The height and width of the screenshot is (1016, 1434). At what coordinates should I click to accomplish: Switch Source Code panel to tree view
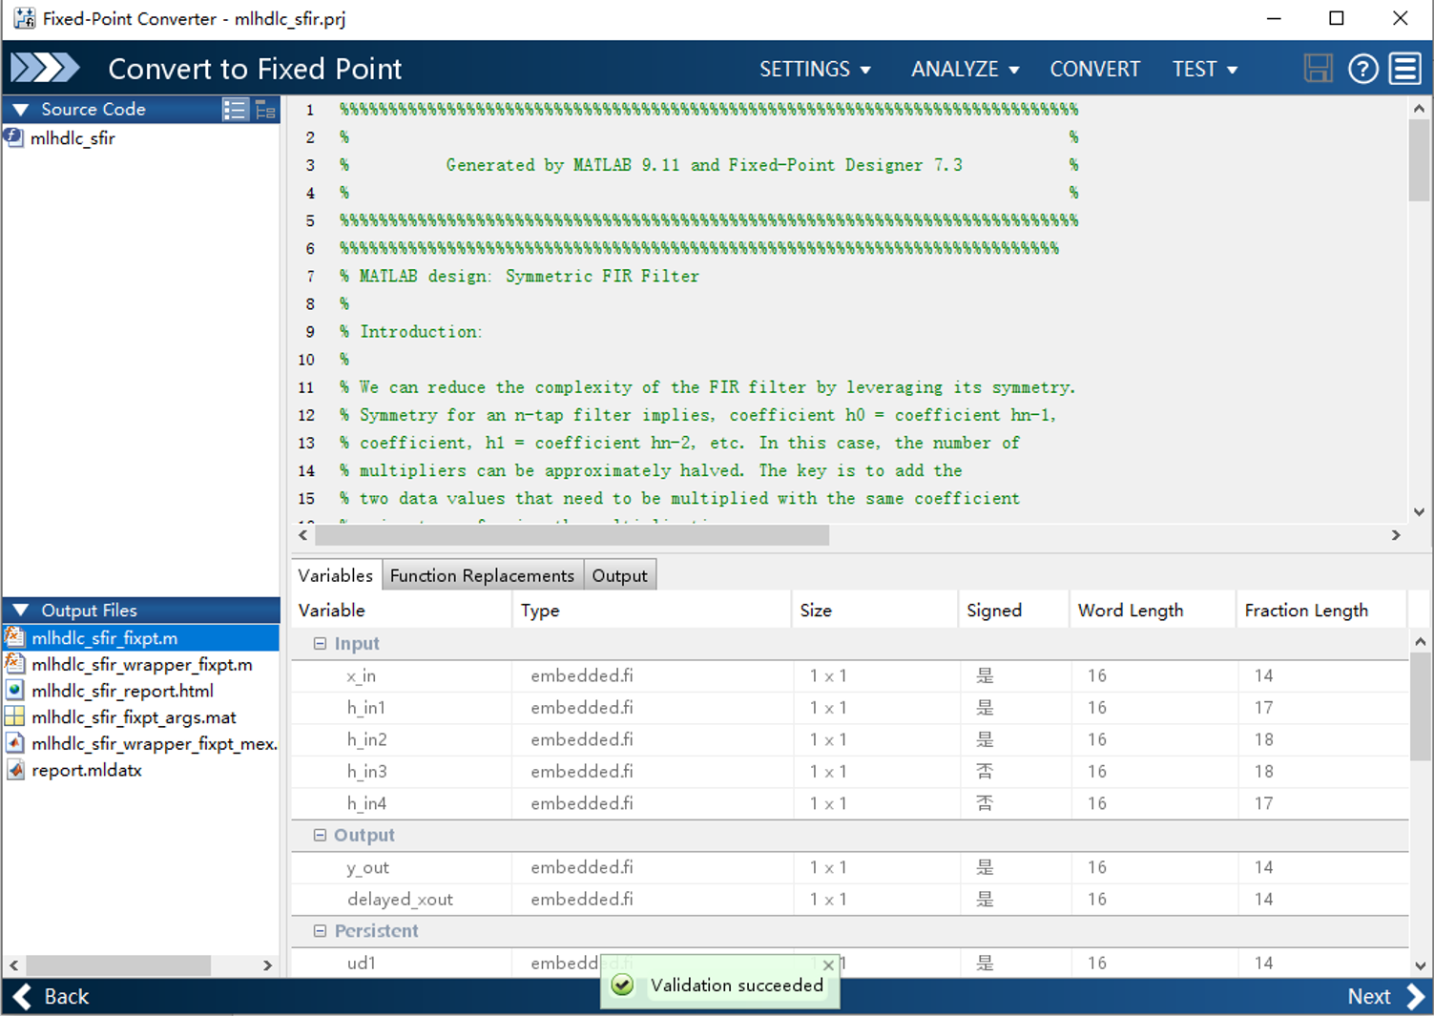pos(265,110)
